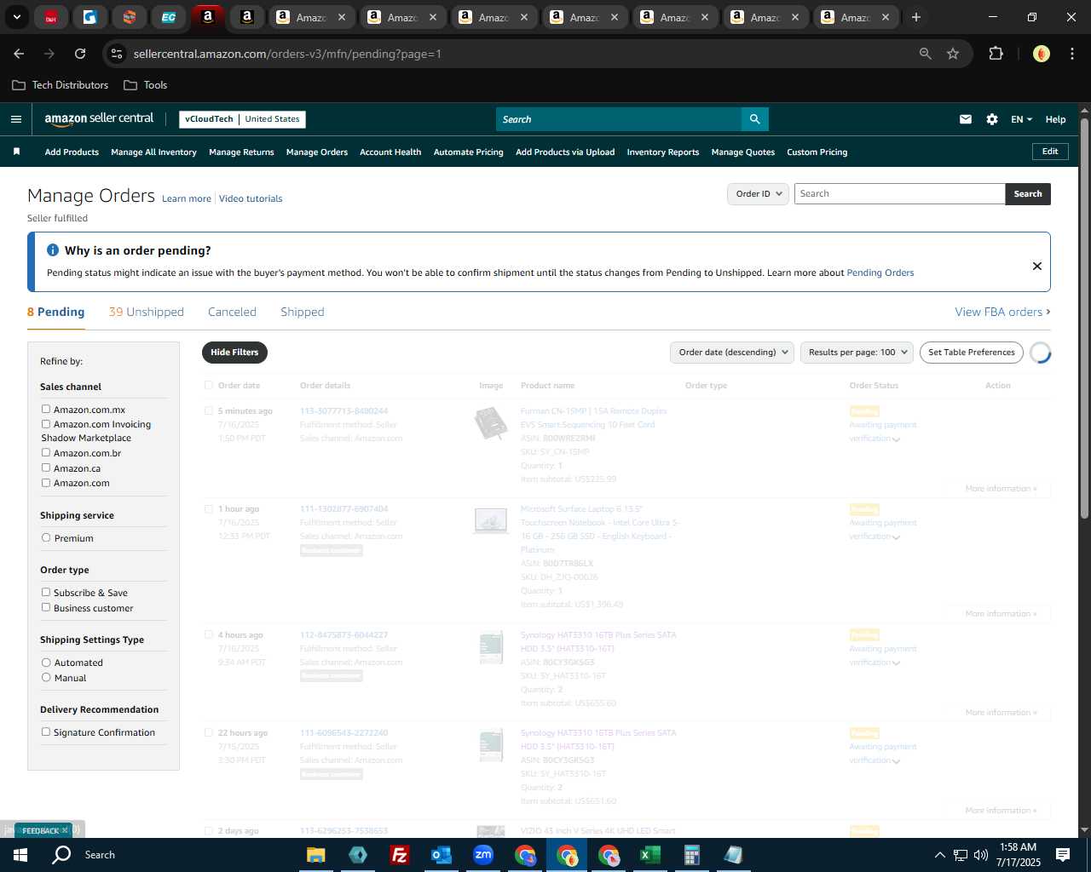Open the Tech Distributors bookmarks folder
Image resolution: width=1091 pixels, height=872 pixels.
(61, 85)
